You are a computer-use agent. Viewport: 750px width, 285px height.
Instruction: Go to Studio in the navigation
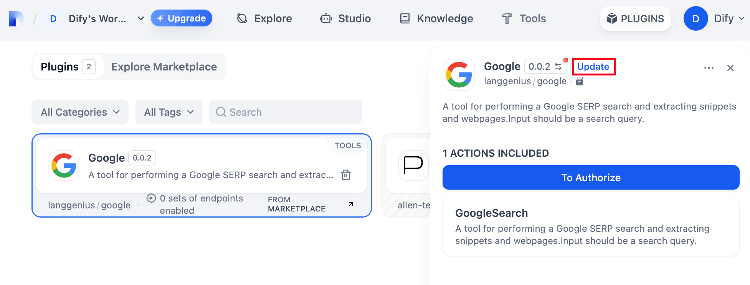[x=345, y=18]
